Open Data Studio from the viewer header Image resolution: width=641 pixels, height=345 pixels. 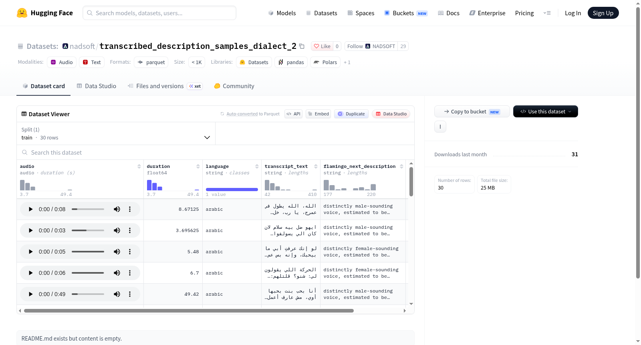coord(391,114)
